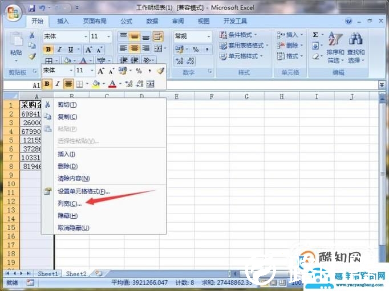The width and height of the screenshot is (389, 291).
Task: Open 单元格样式 cell styles dropdown
Action: click(x=241, y=56)
